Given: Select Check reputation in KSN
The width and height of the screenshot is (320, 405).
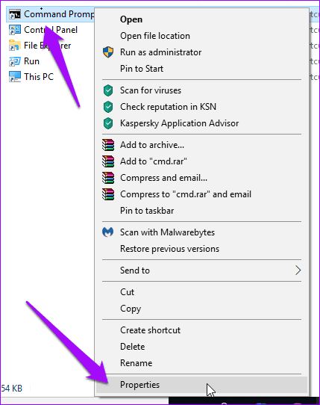Looking at the screenshot, I should [168, 107].
